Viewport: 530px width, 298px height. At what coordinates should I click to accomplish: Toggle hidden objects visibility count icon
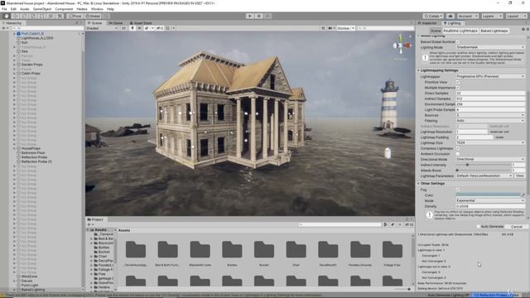point(160,28)
